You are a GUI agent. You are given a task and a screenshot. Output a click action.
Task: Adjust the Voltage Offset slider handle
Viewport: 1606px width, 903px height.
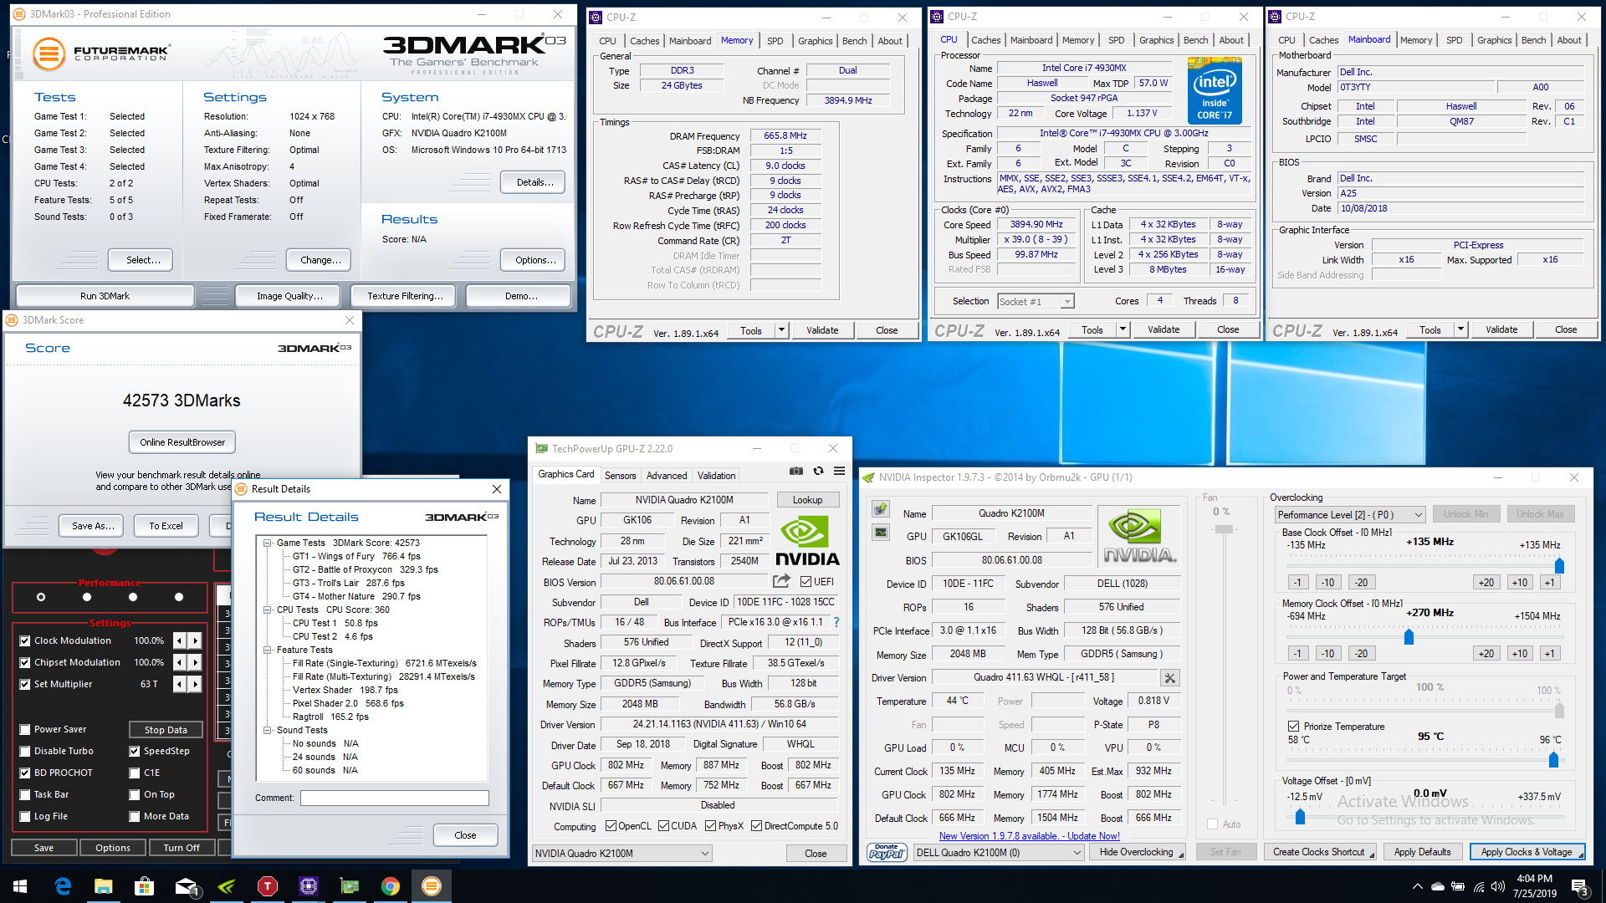pyautogui.click(x=1300, y=816)
